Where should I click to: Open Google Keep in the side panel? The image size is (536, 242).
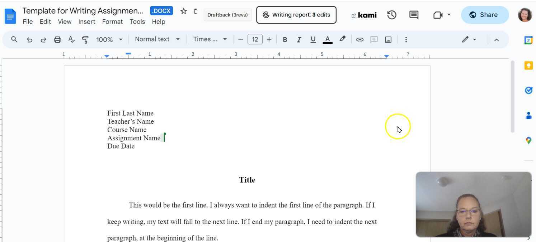528,65
